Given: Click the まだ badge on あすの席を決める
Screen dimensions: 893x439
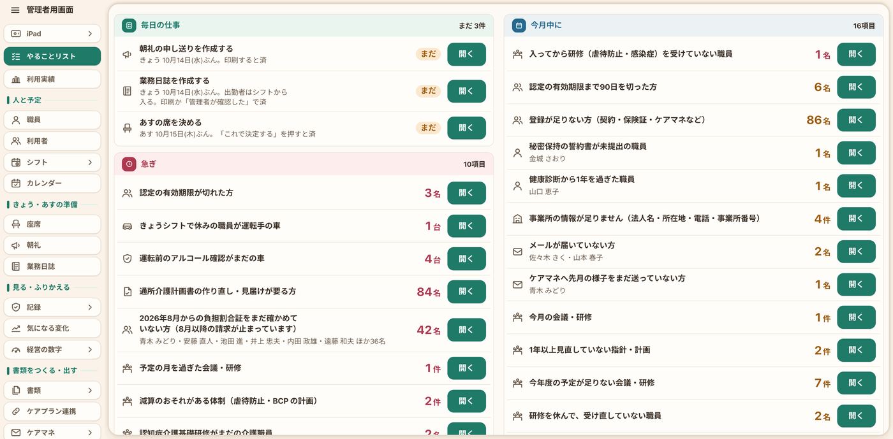Looking at the screenshot, I should click(x=428, y=128).
